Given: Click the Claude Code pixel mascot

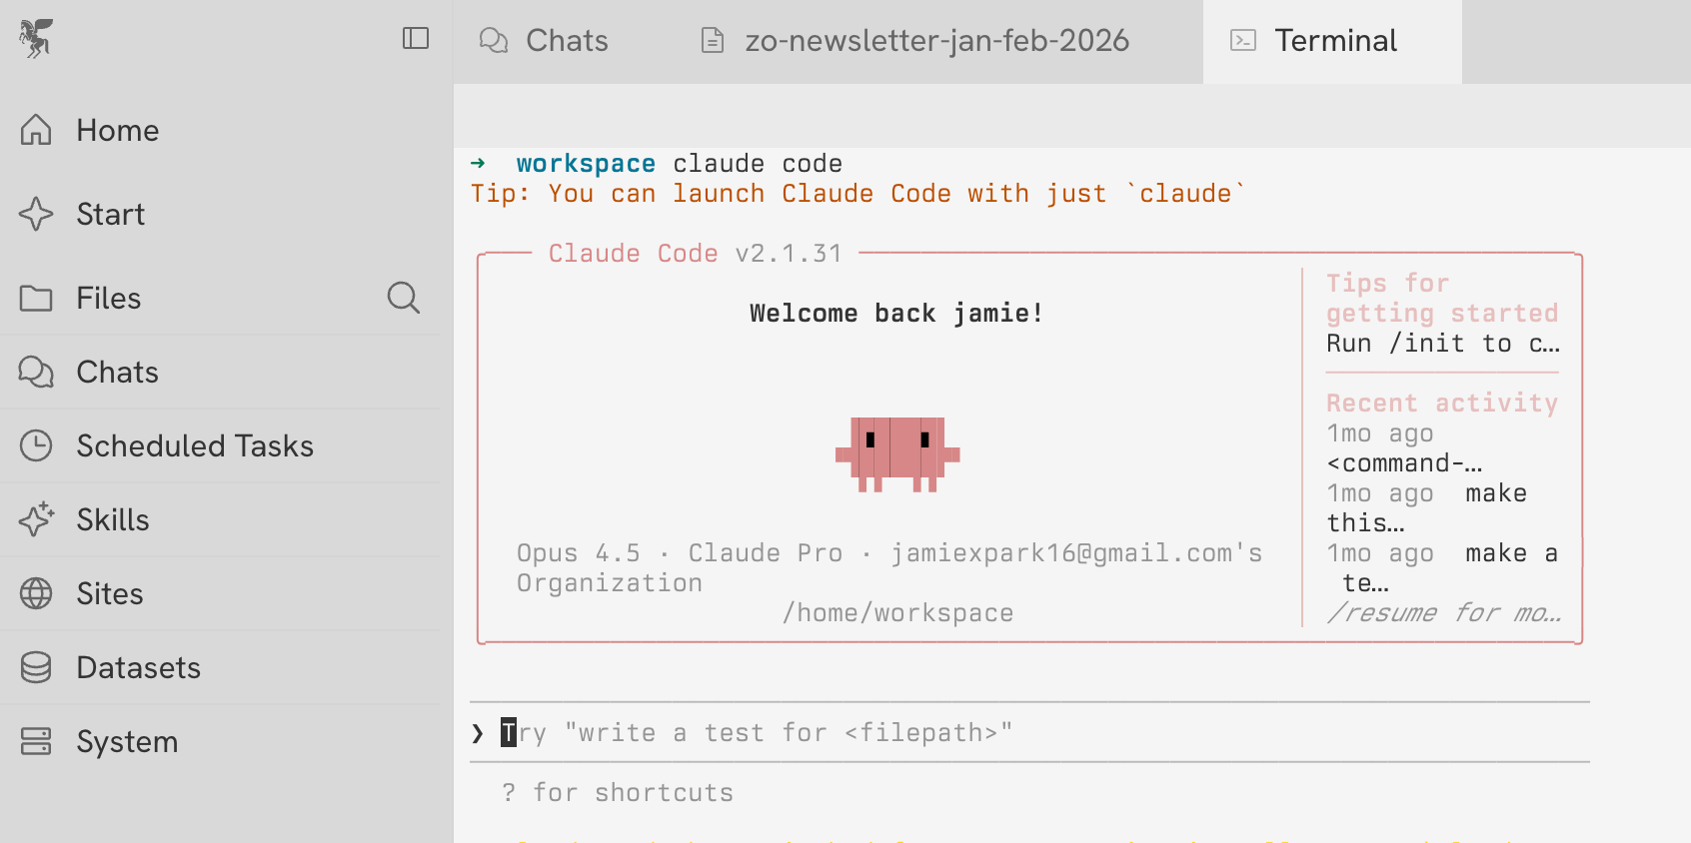Looking at the screenshot, I should 897,454.
